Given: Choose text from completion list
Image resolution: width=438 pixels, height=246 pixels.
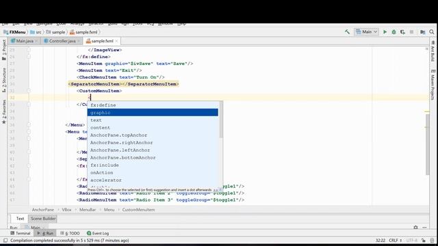Looking at the screenshot, I should [x=153, y=120].
